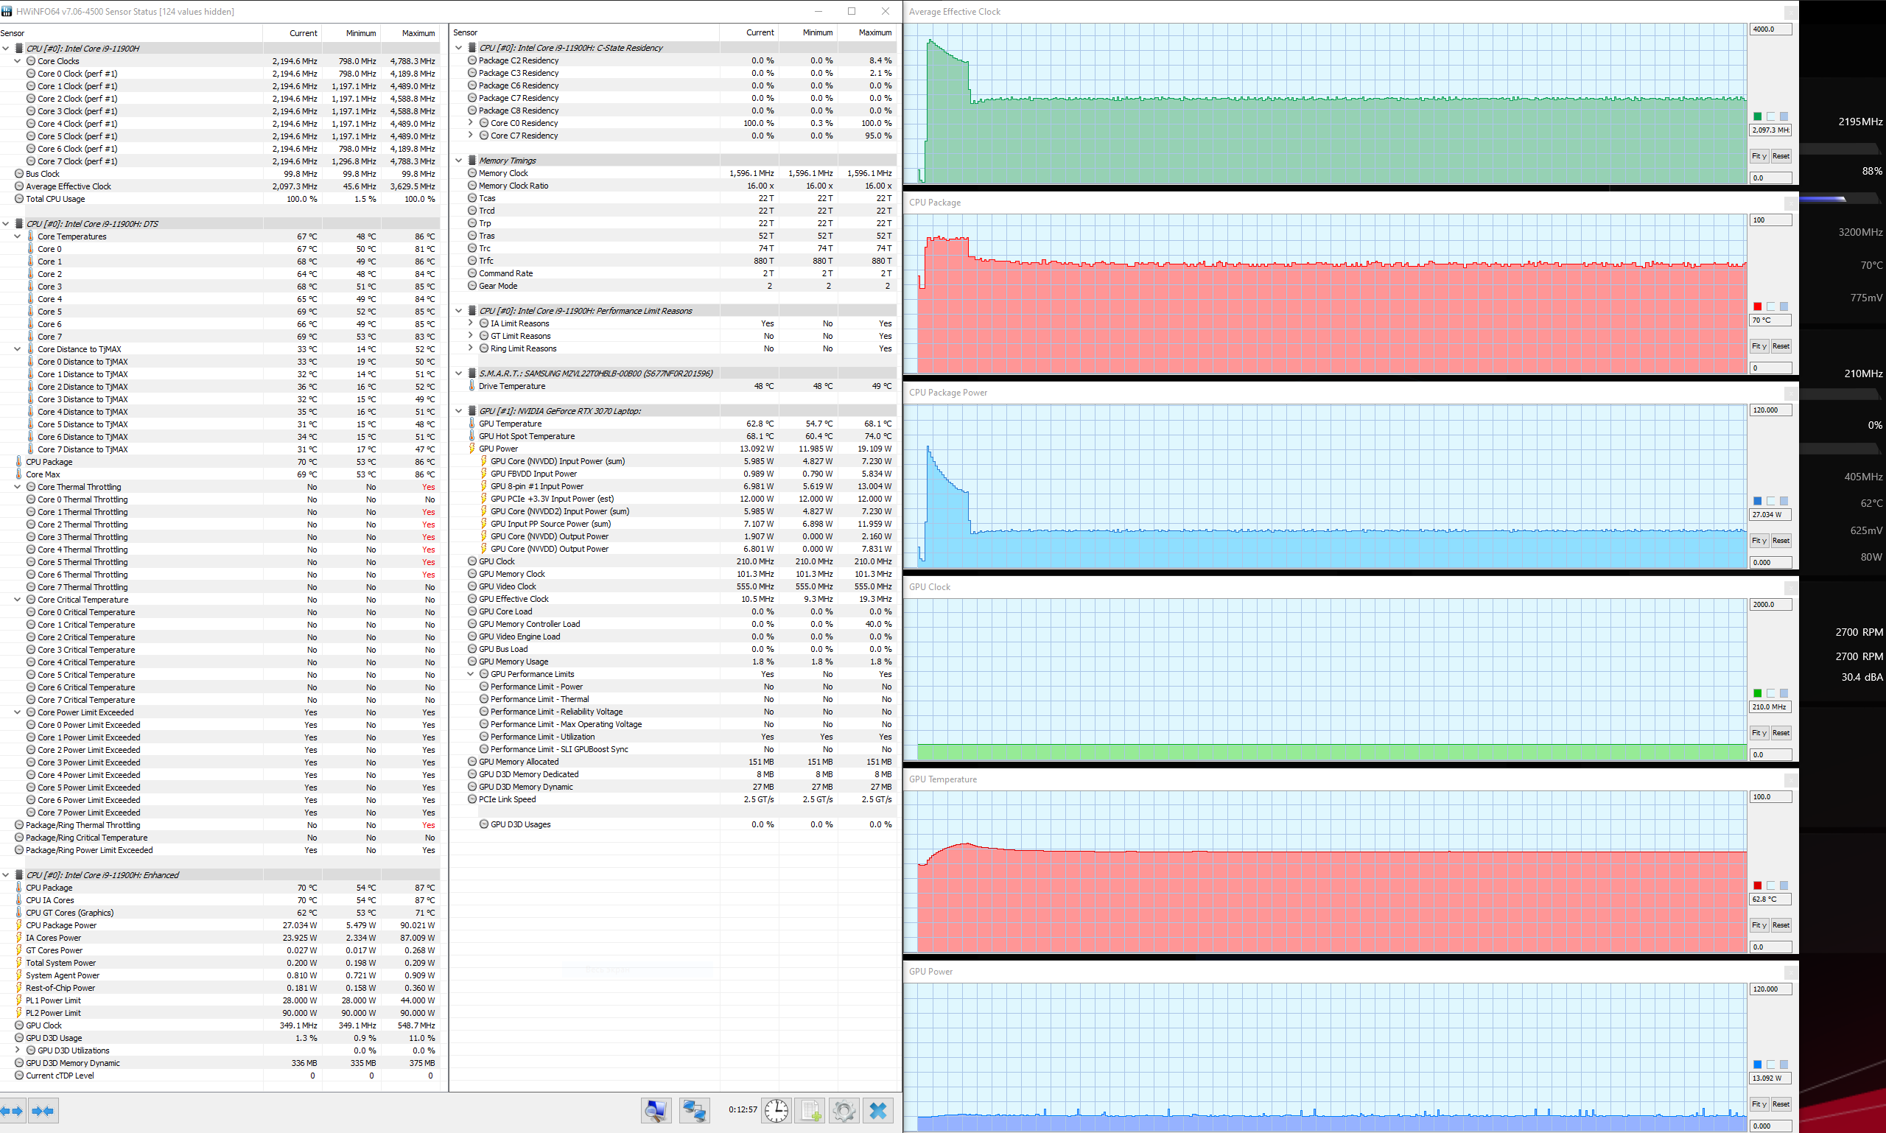
Task: Click the 4000.0 max value field on clock graph
Action: coord(1769,29)
